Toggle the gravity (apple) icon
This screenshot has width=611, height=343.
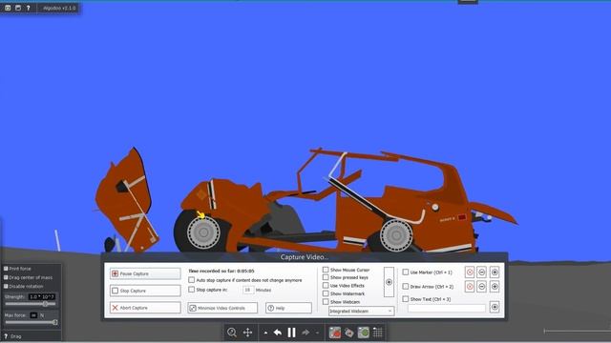point(335,333)
